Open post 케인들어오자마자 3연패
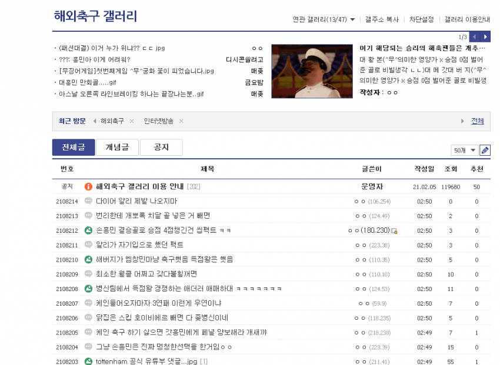The image size is (500, 365). 158,303
